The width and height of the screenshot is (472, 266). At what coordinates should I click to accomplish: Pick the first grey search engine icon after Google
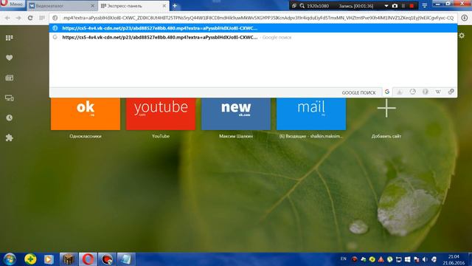(x=400, y=92)
